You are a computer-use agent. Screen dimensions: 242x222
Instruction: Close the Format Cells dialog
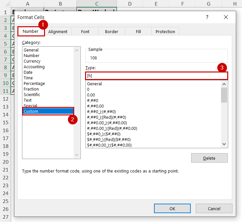[x=226, y=17]
